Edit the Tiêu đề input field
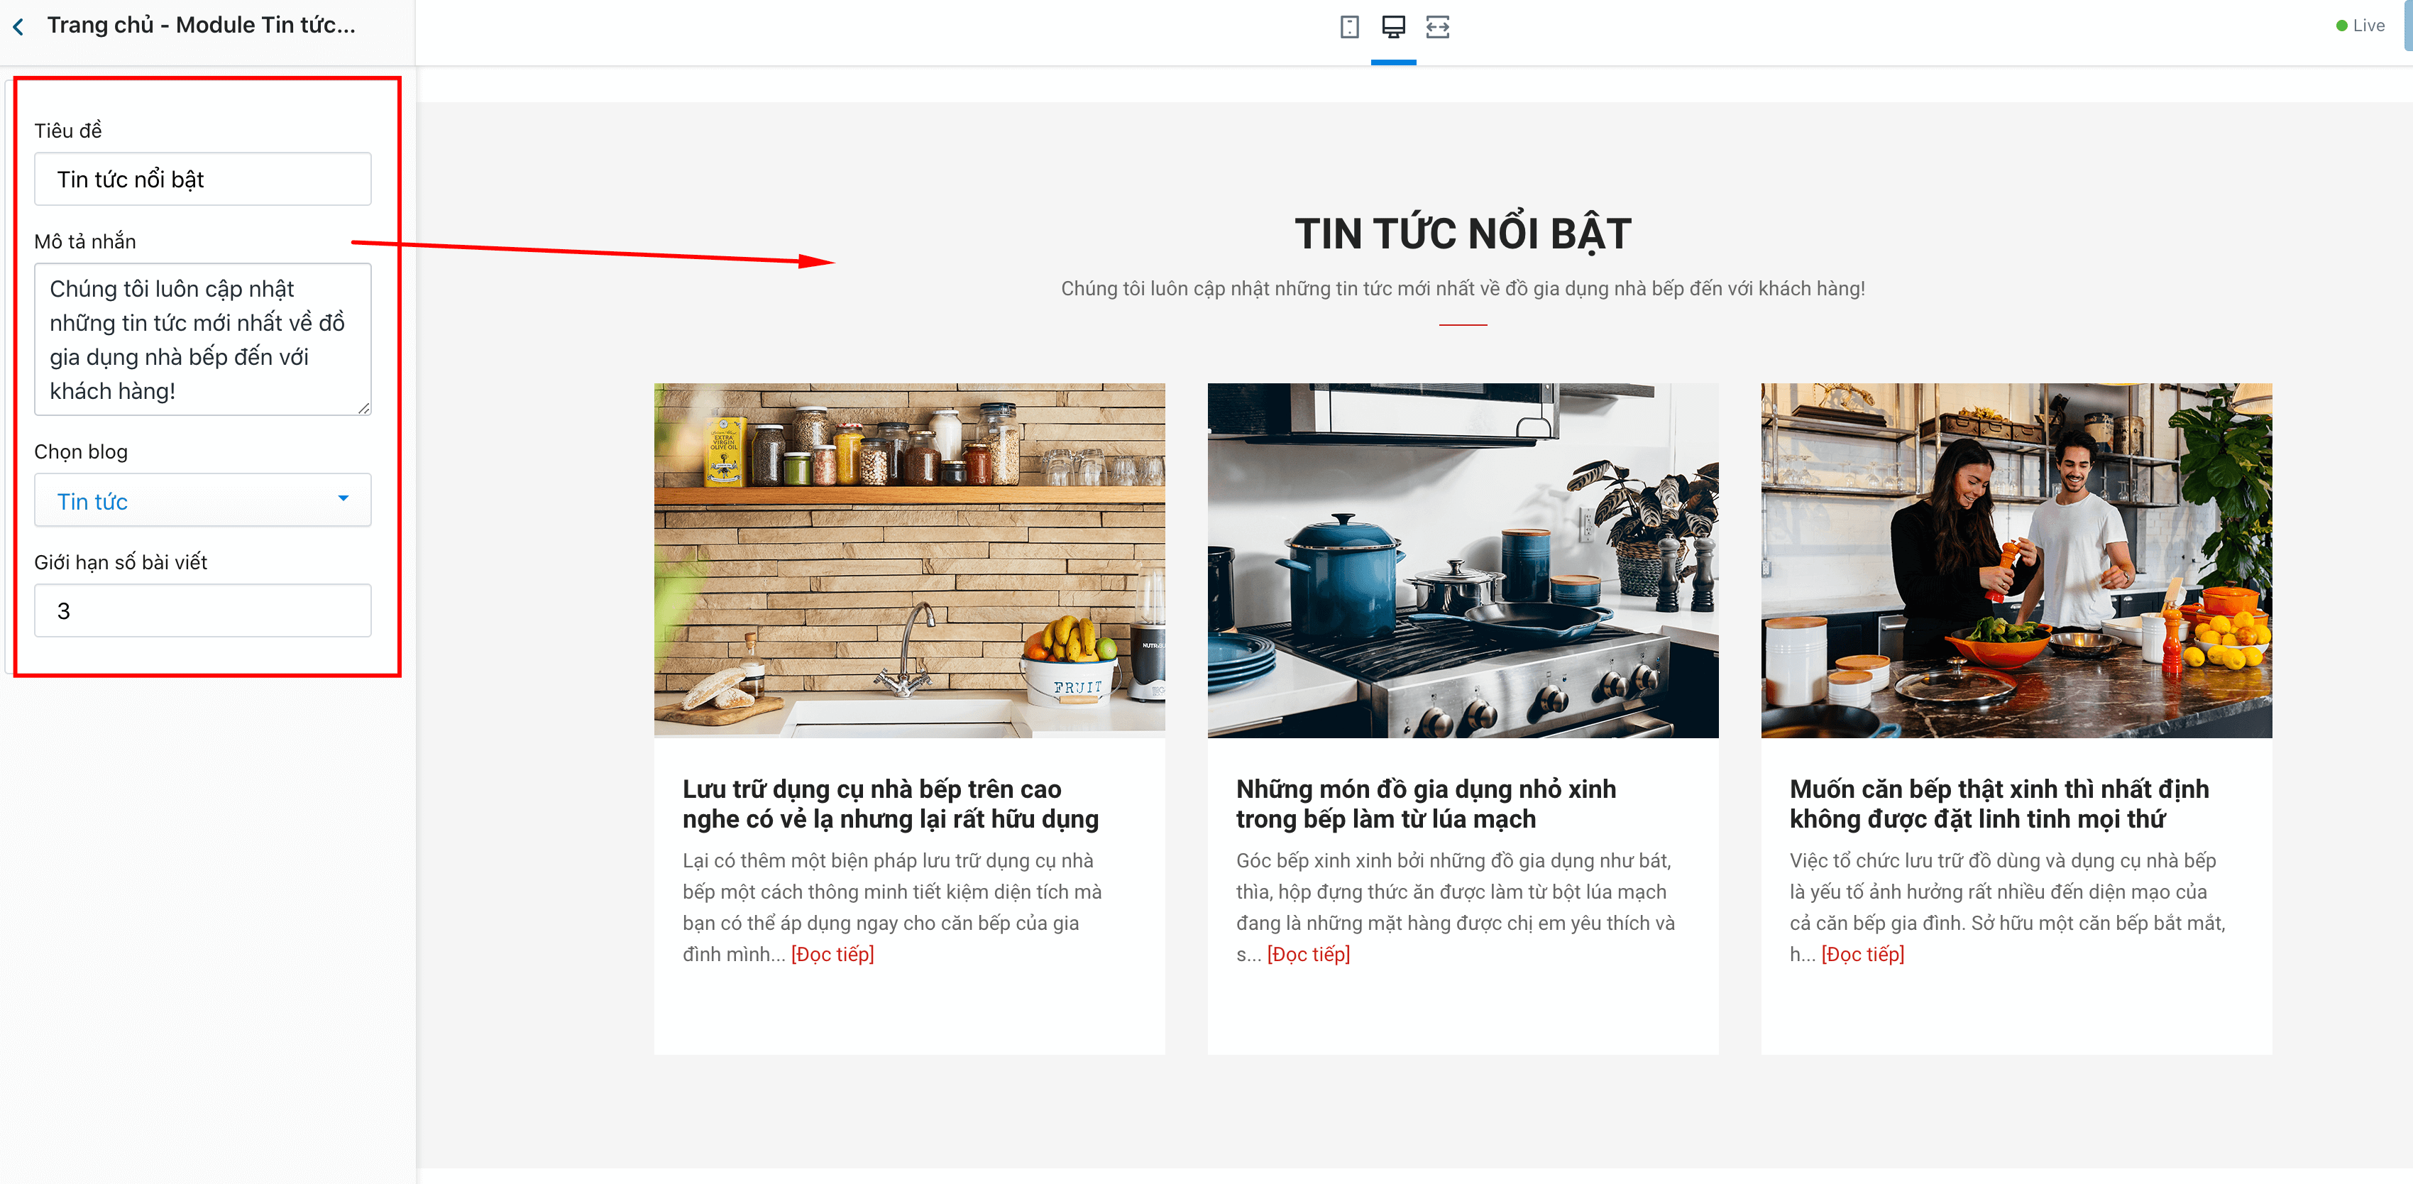2413x1184 pixels. click(x=202, y=179)
